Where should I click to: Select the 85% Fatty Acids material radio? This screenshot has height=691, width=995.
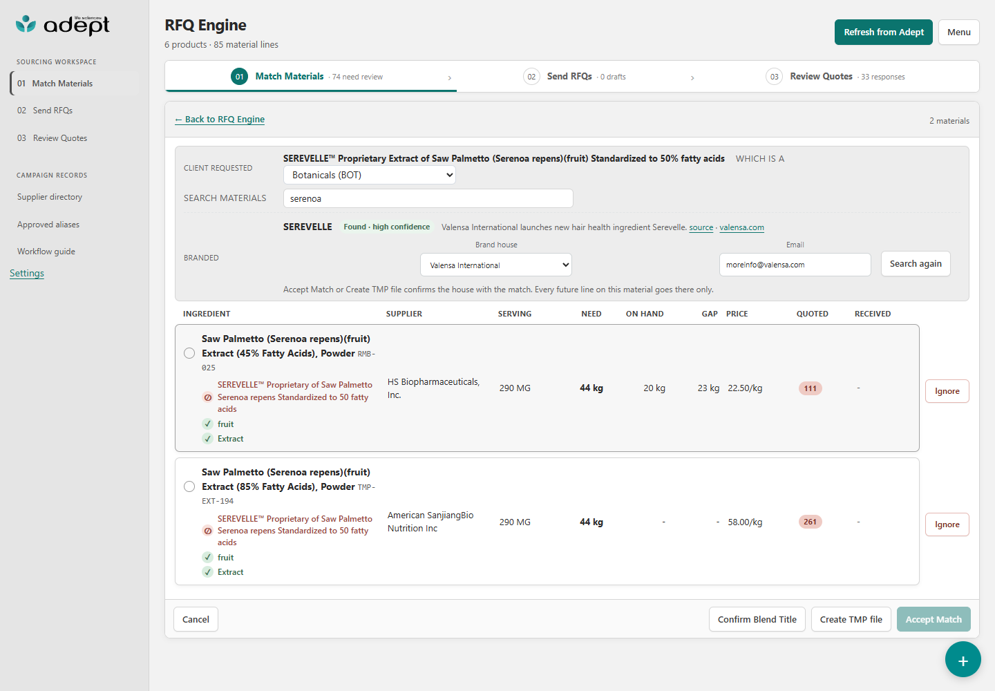189,486
